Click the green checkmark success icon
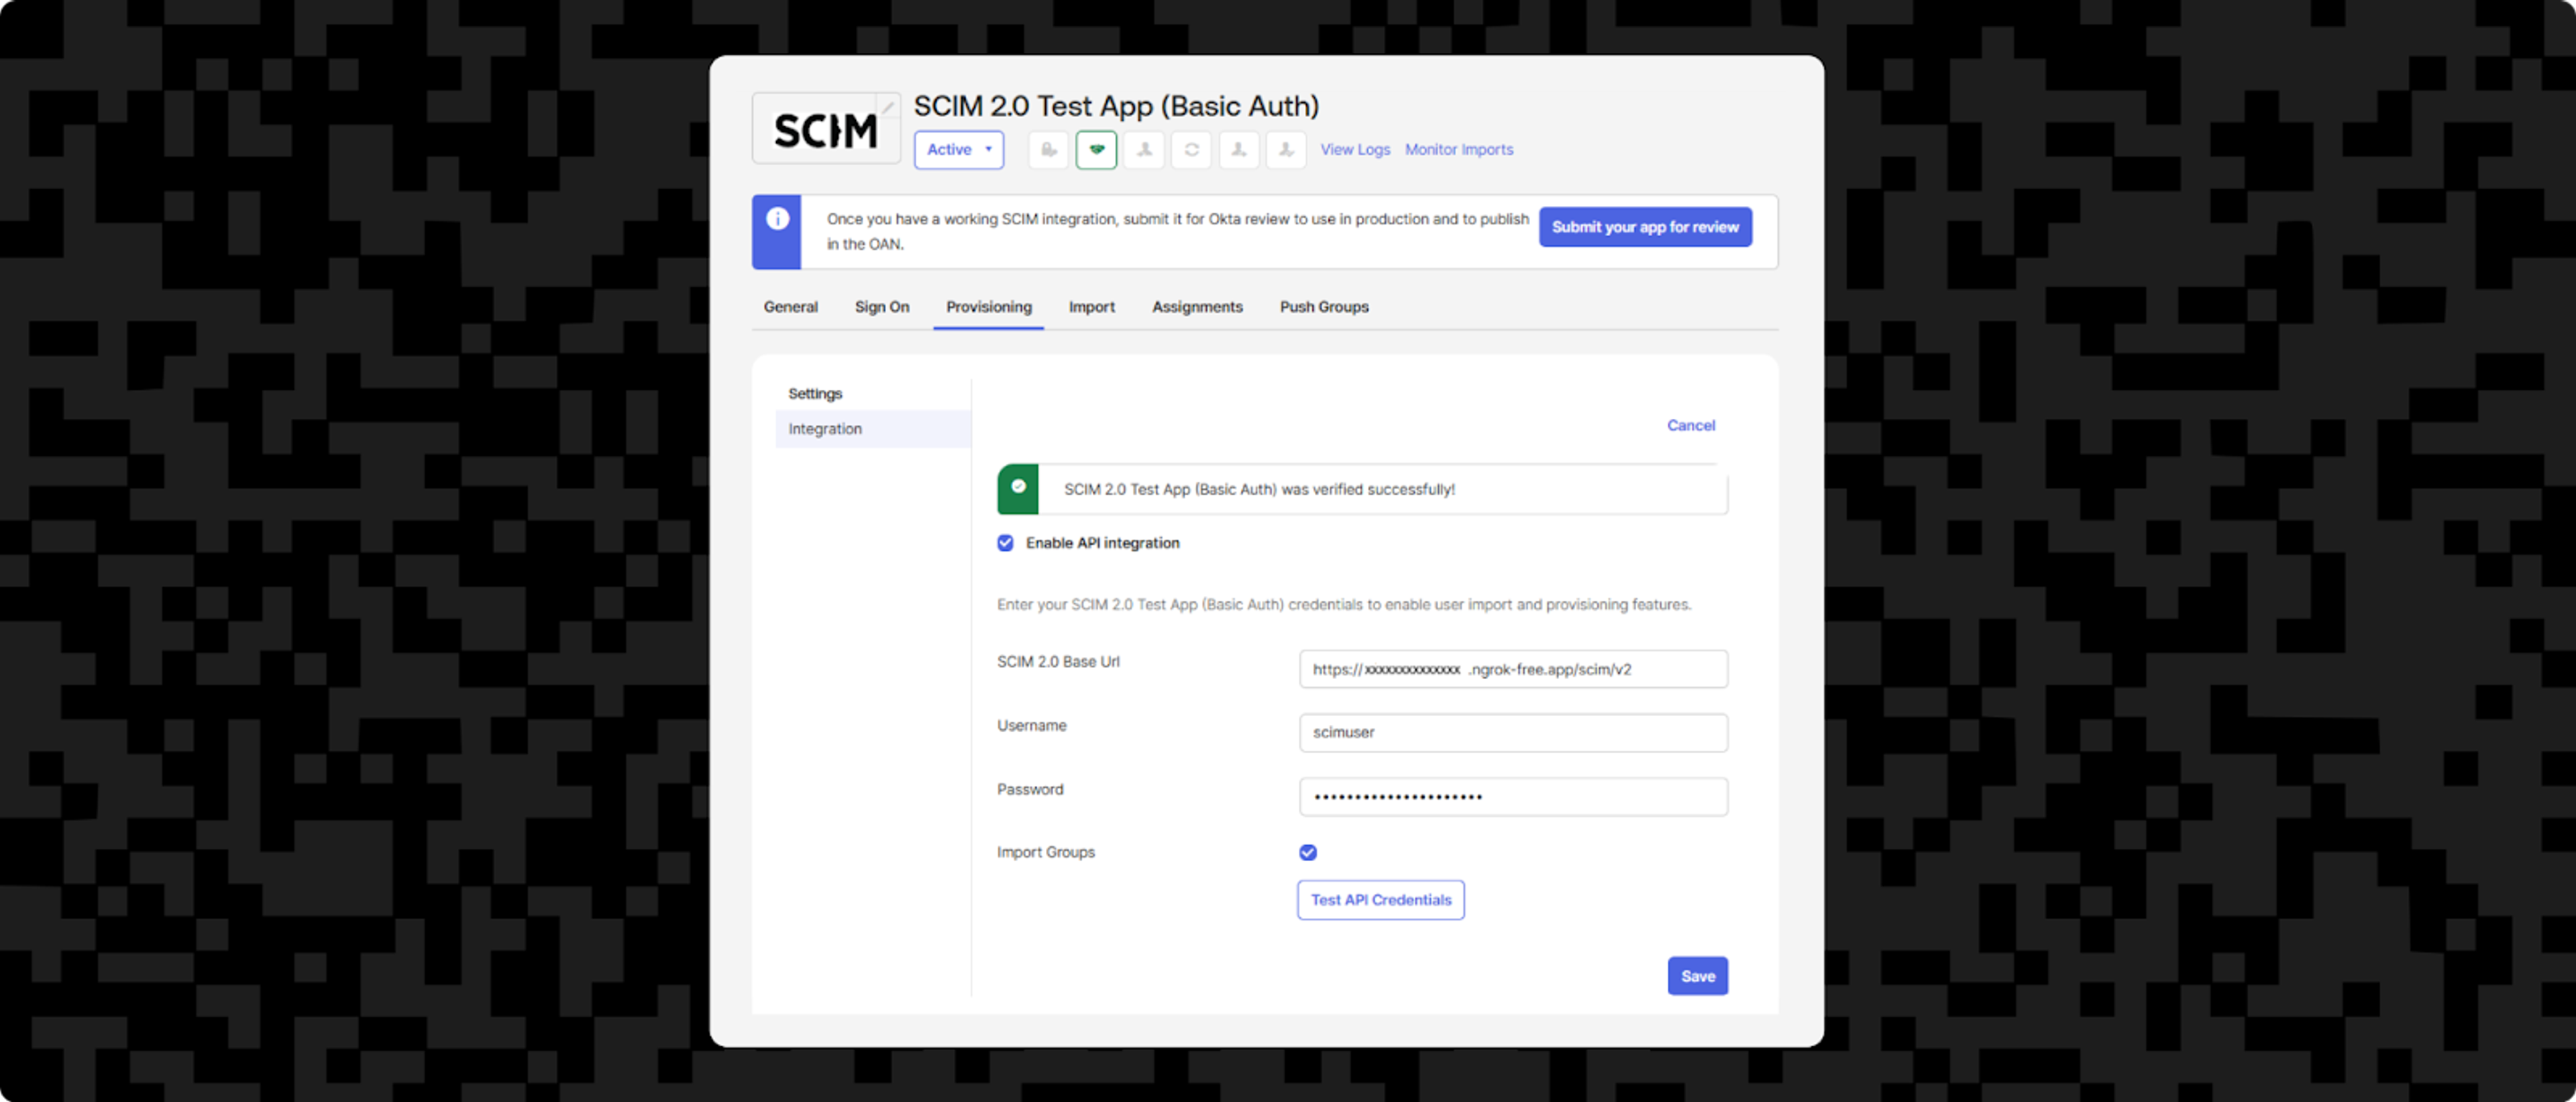This screenshot has height=1102, width=2576. (1018, 487)
